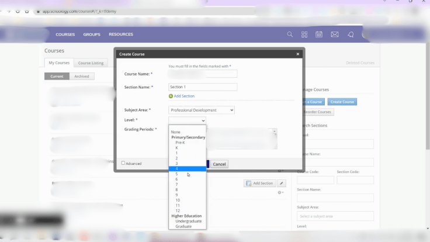The height and width of the screenshot is (242, 430).
Task: Switch to Course Listing tab
Action: [91, 63]
